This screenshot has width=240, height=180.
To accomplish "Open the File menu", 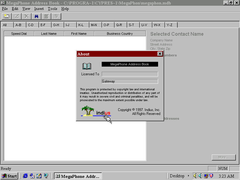I will pyautogui.click(x=4, y=9).
